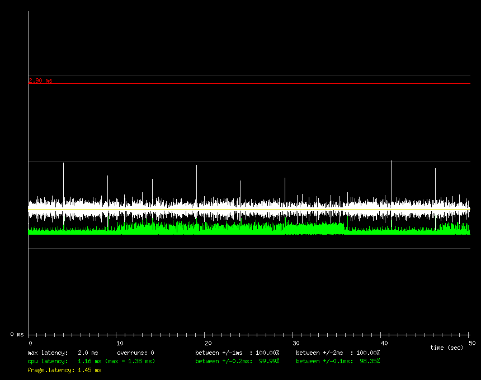Select the green between +/-0.1ms 98.35% statistic

click(338, 361)
